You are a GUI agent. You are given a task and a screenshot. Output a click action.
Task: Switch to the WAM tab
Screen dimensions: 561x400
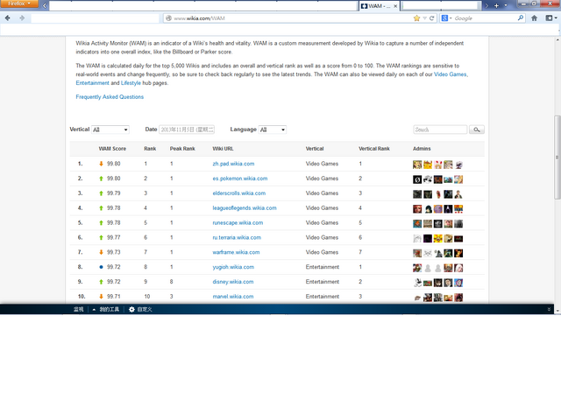click(379, 6)
